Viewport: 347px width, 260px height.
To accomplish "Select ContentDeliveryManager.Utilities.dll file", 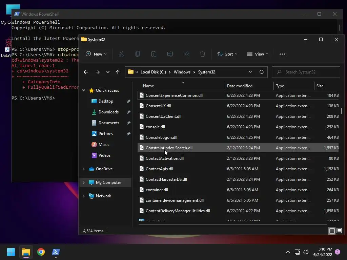I will pos(238,211).
